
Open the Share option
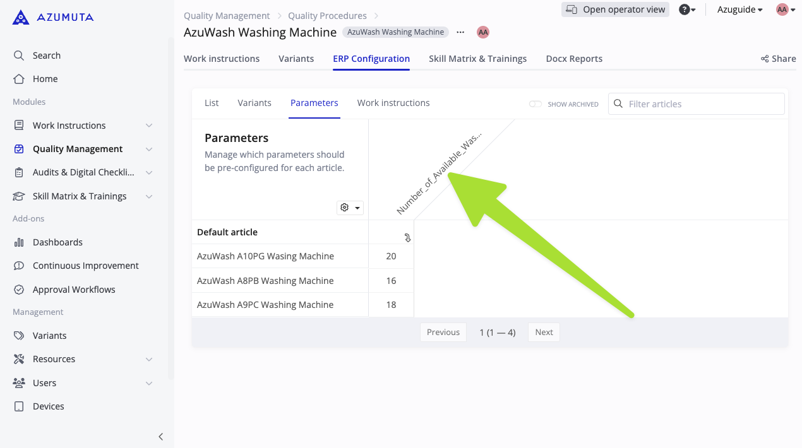[x=777, y=58]
